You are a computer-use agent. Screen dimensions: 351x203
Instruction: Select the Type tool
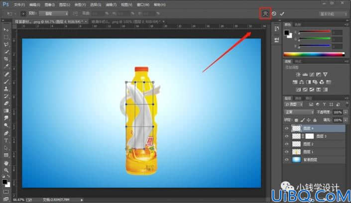[6, 140]
